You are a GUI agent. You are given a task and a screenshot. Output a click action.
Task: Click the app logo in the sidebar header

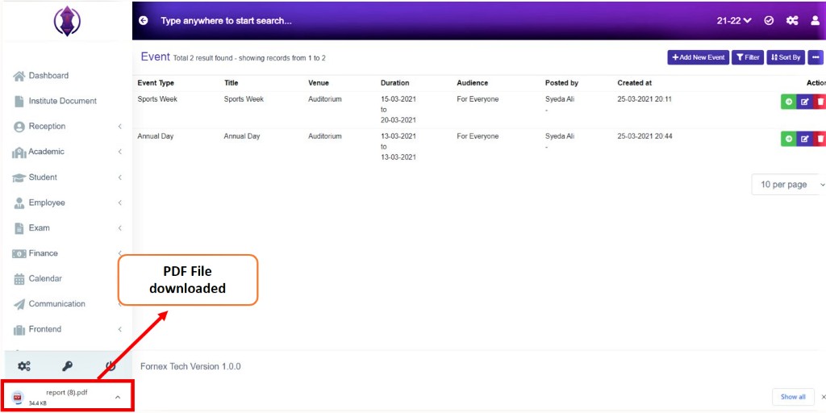click(67, 22)
